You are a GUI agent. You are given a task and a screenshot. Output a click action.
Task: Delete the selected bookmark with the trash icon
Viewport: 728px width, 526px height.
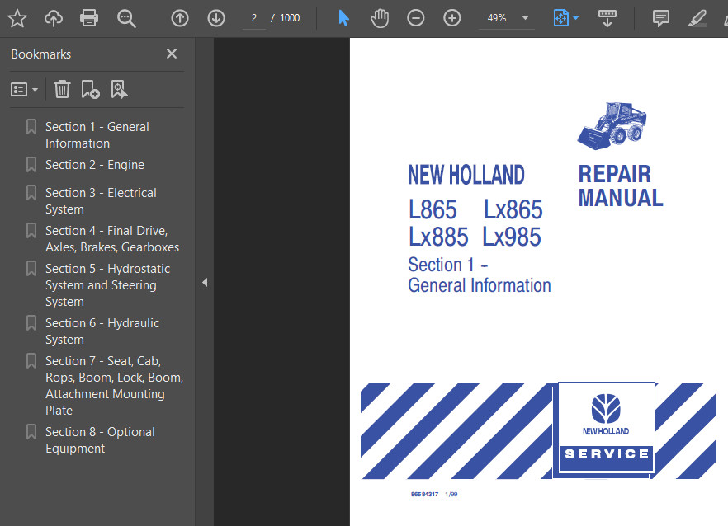pyautogui.click(x=62, y=90)
